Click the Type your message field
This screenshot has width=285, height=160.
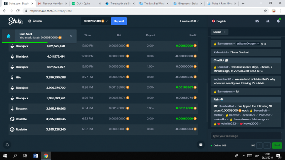click(246, 136)
